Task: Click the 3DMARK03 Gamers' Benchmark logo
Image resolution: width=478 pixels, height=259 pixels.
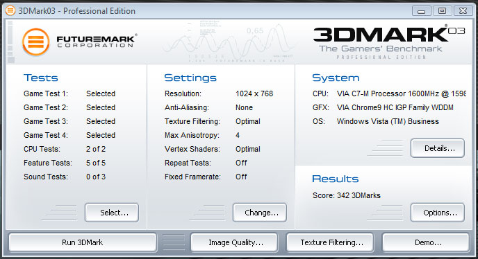Action: pyautogui.click(x=389, y=43)
